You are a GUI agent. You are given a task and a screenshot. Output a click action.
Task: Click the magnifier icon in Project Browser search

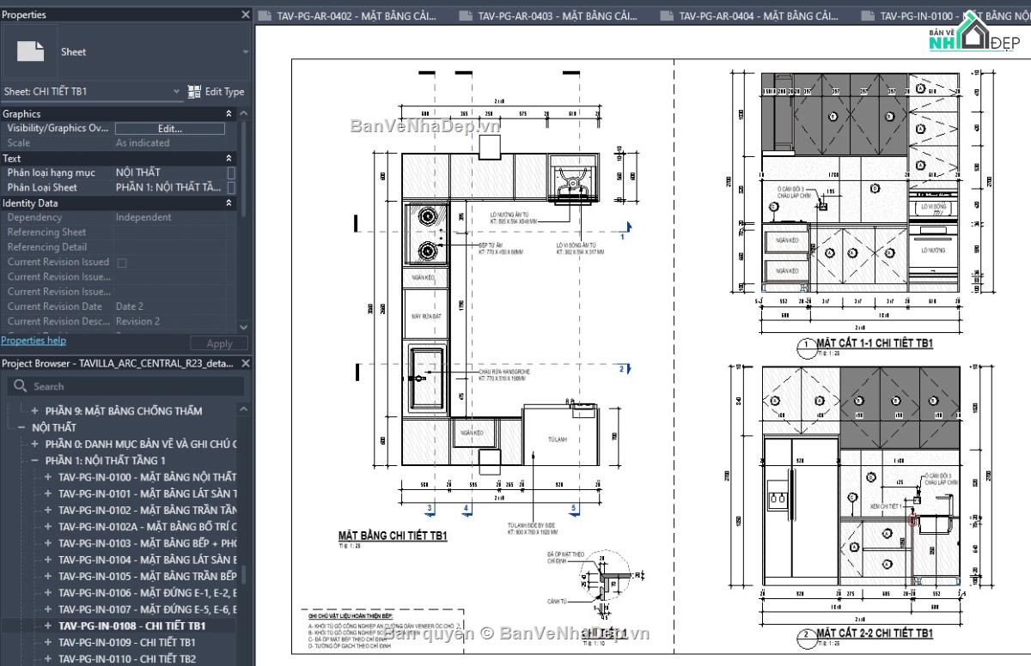pos(21,386)
